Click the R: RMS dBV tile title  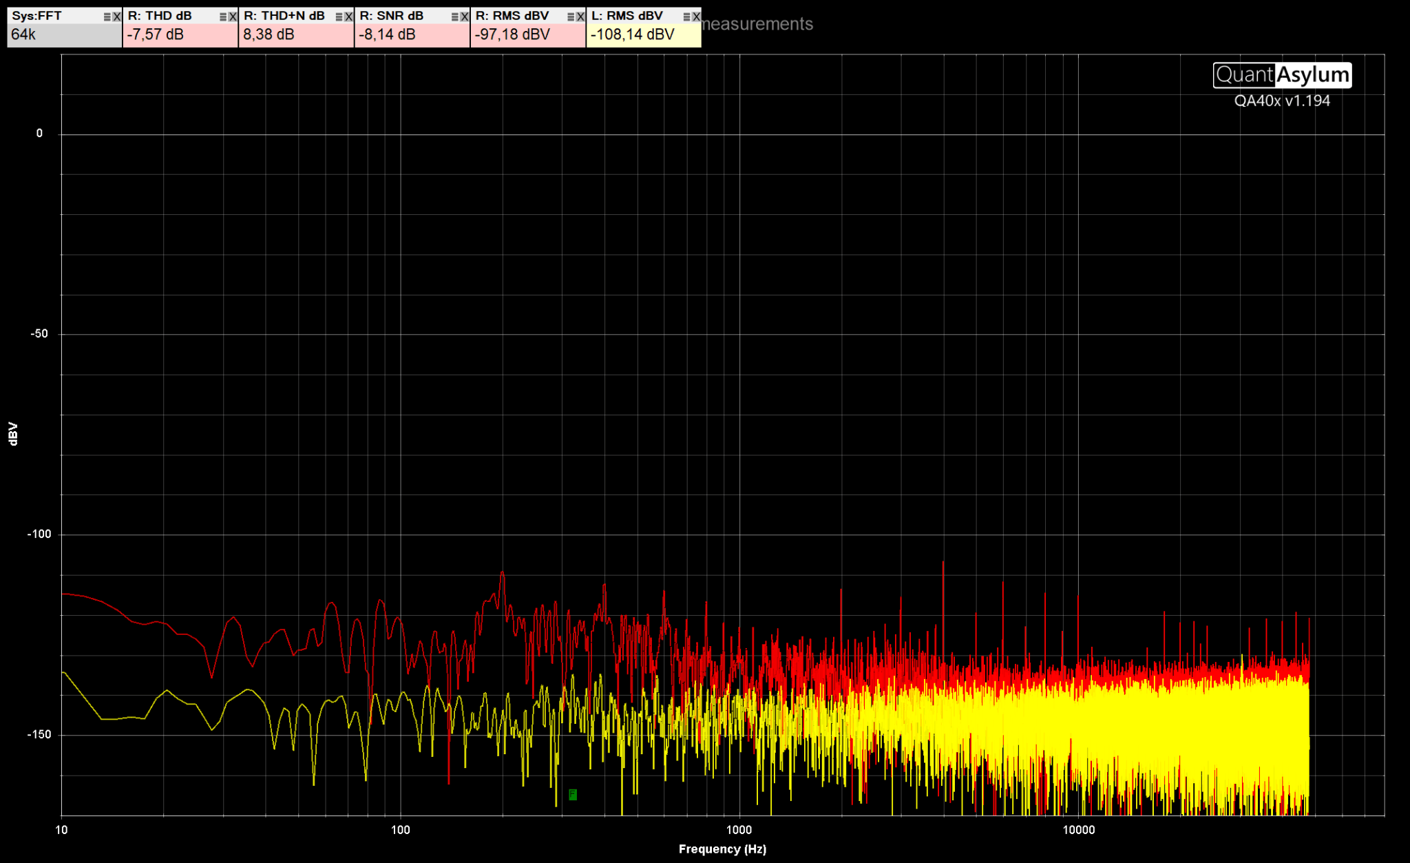(512, 16)
